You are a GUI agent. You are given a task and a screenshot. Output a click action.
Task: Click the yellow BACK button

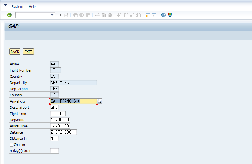(15, 52)
